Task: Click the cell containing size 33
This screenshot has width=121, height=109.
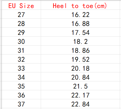Action: point(21,68)
